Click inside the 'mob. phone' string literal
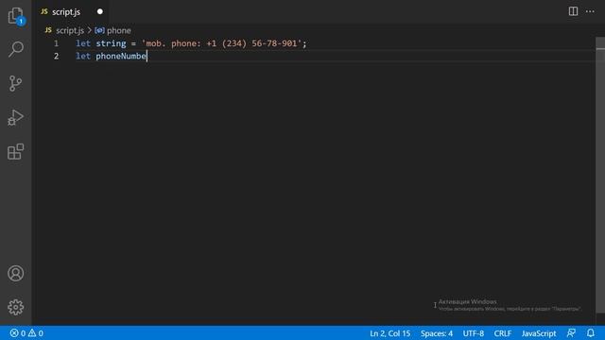 coord(221,43)
